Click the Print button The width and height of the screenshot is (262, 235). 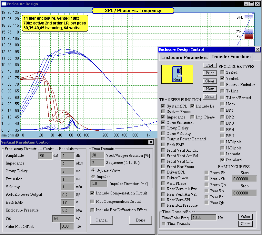(x=210, y=73)
